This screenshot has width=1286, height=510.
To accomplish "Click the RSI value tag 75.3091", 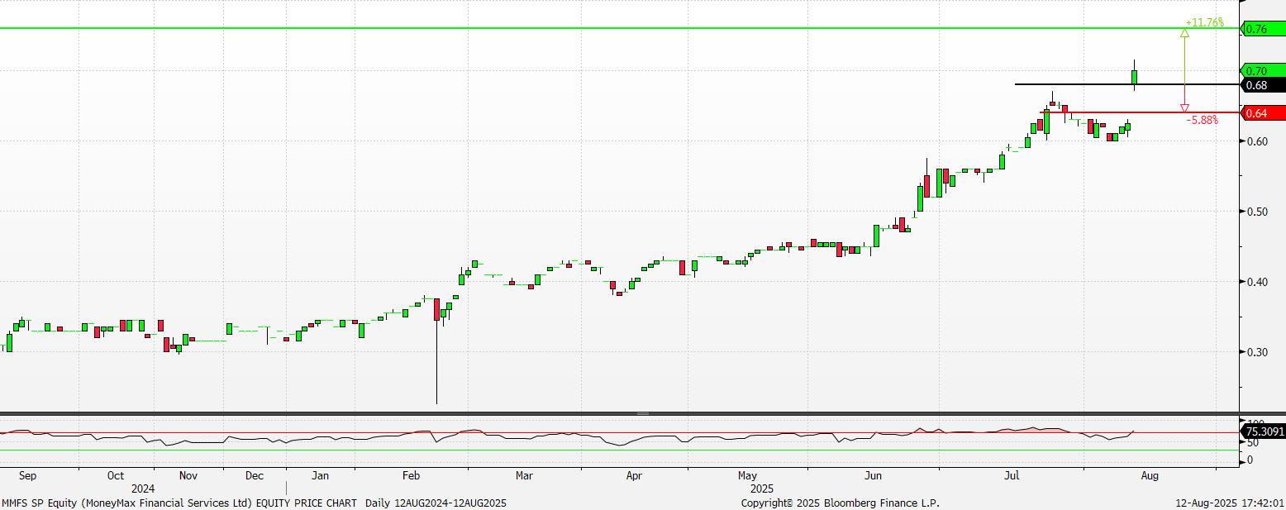I will pos(1264,431).
